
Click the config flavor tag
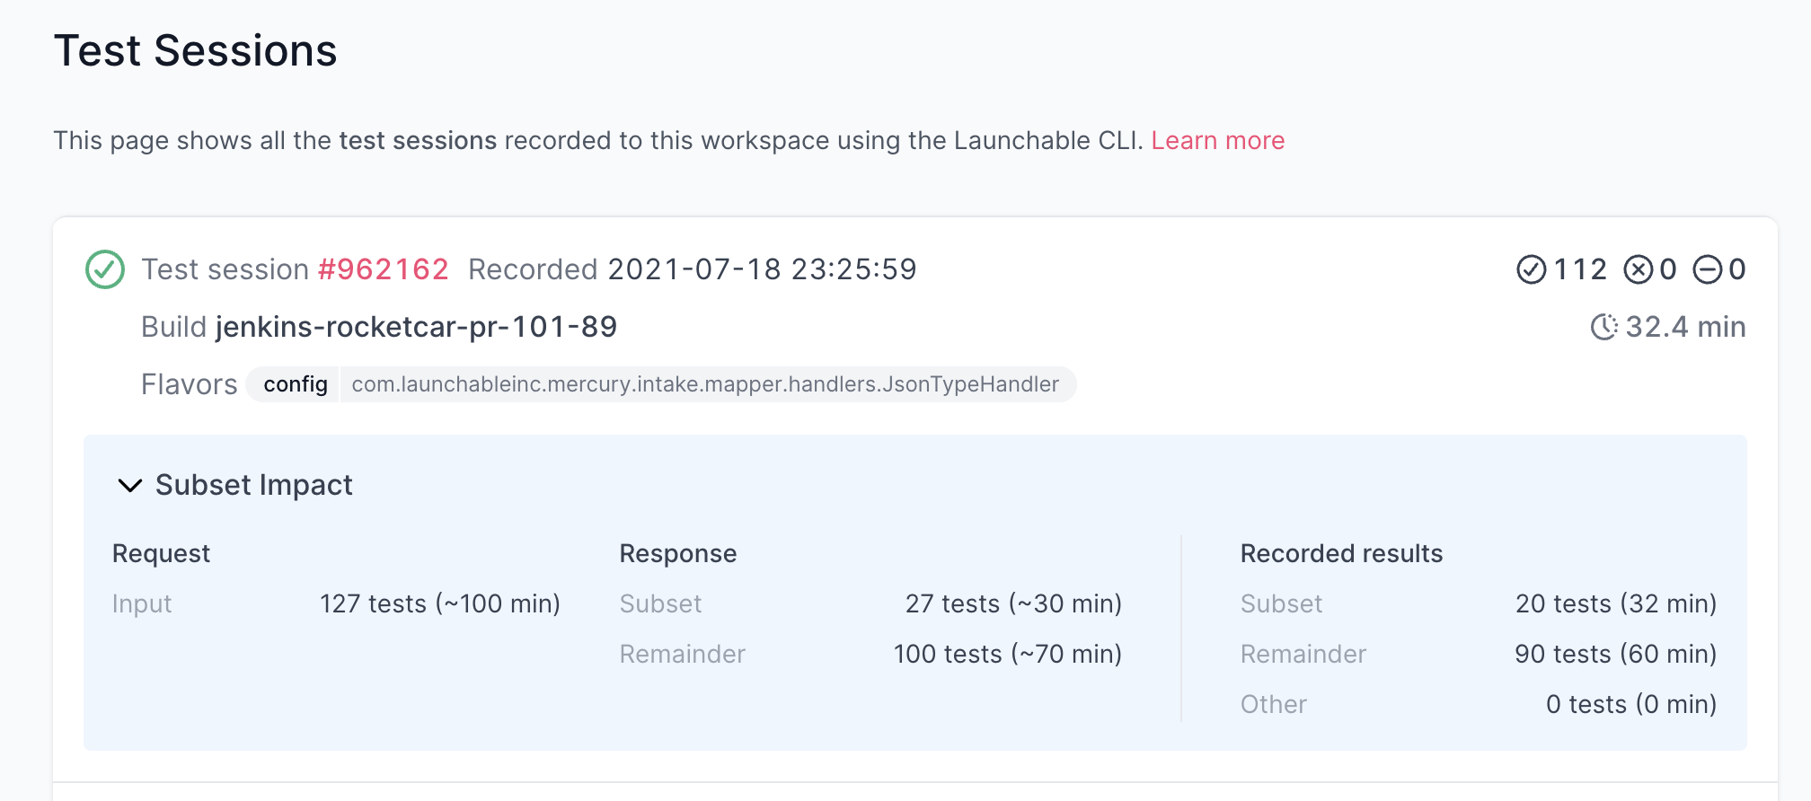[295, 384]
